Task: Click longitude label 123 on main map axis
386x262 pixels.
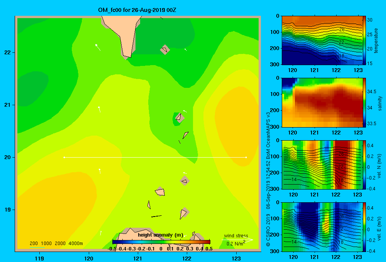Action: click(236, 258)
